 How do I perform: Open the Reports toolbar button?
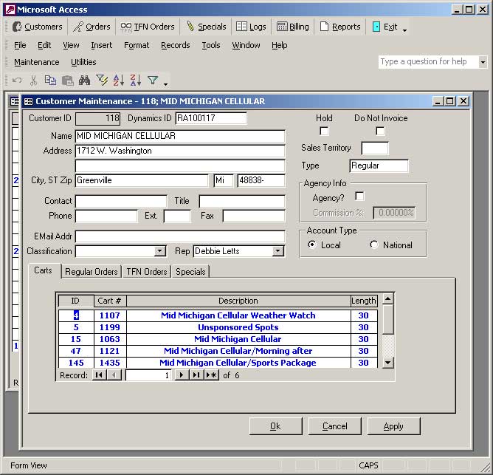[x=340, y=27]
